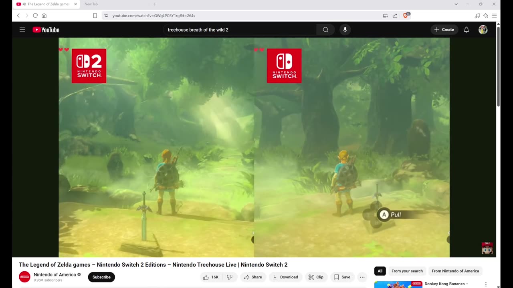Save the video to a playlist

pos(342,277)
